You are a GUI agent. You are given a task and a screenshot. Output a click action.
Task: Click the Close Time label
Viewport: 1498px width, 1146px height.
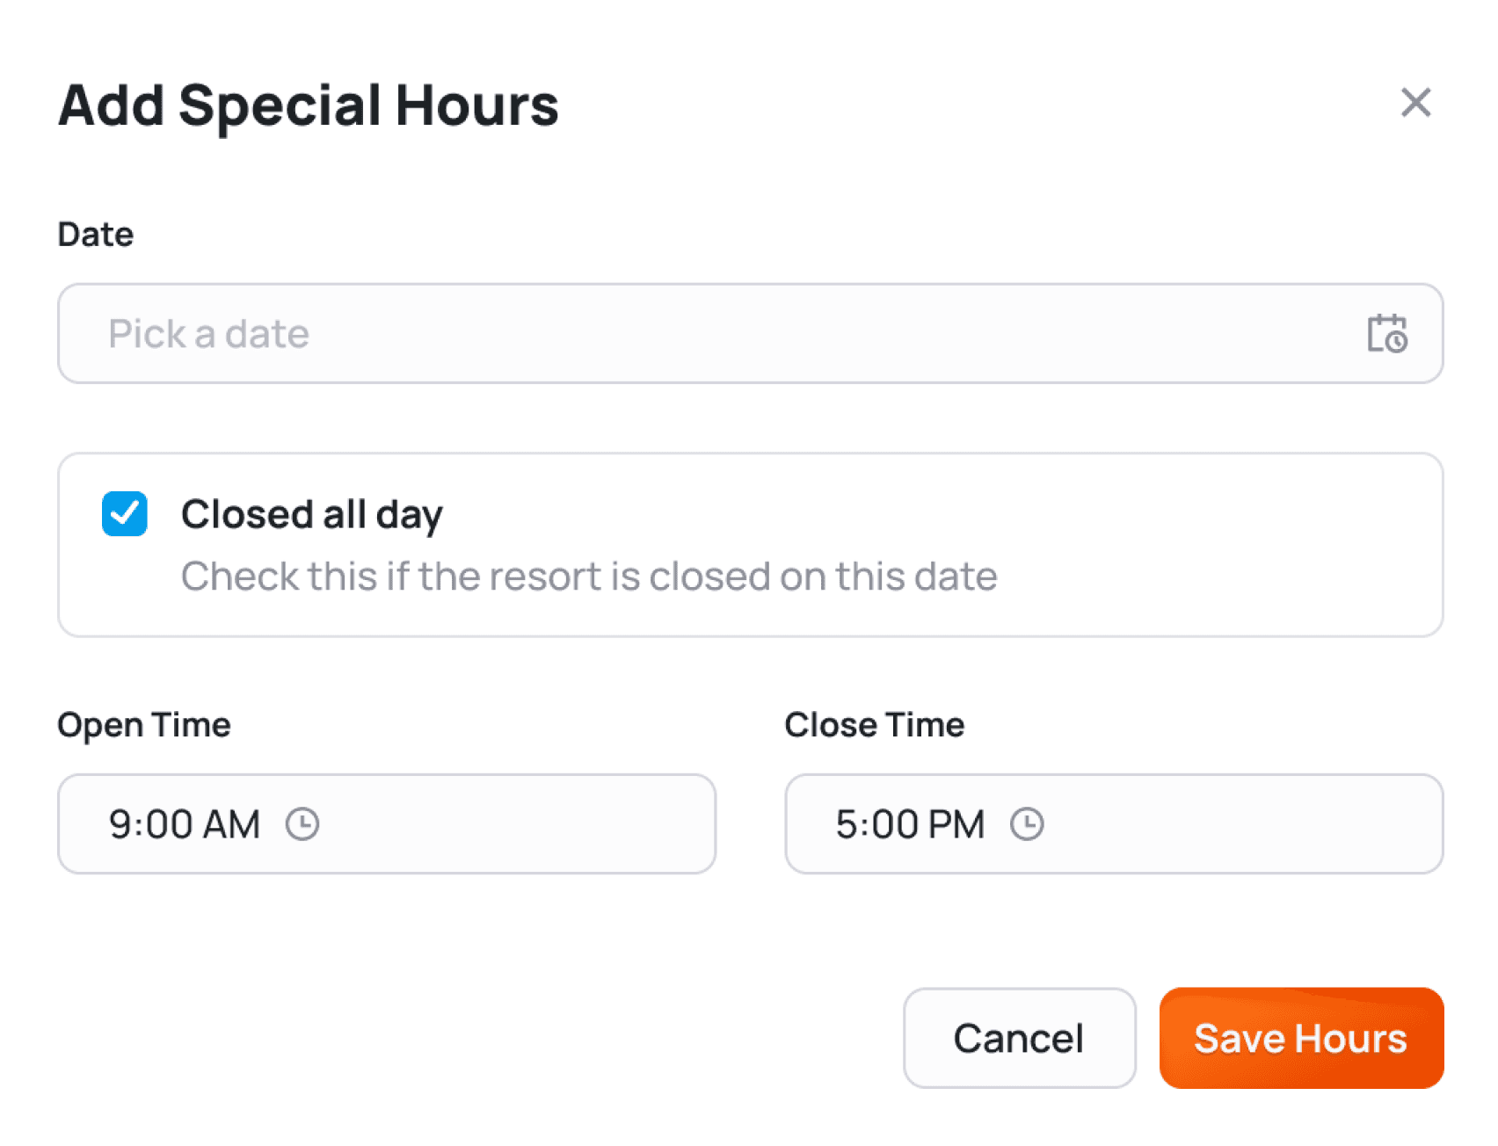click(x=874, y=725)
